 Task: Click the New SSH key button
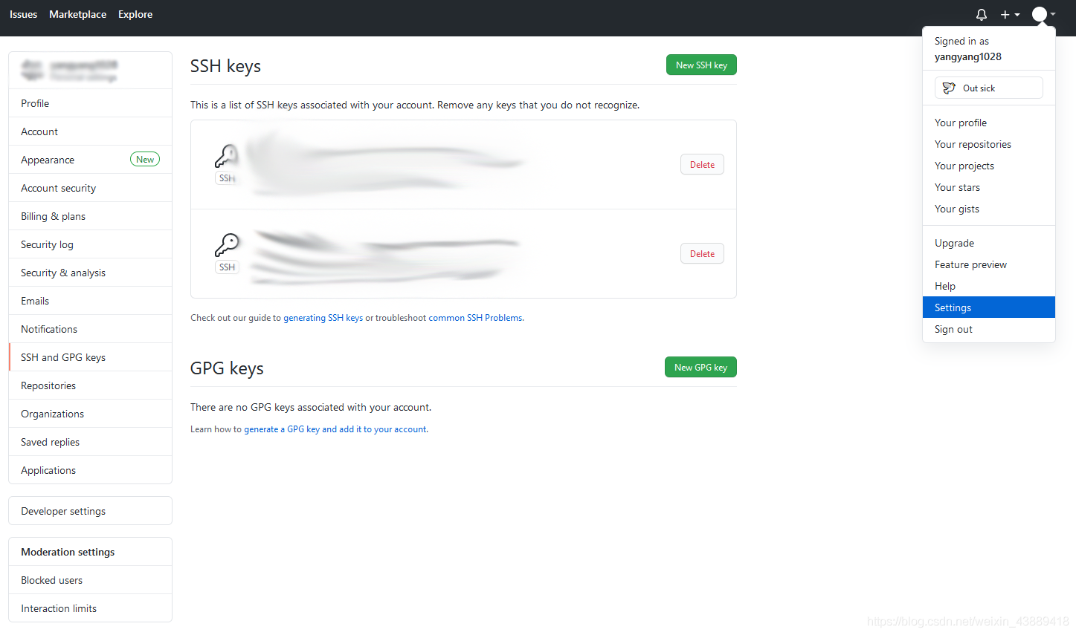click(701, 65)
